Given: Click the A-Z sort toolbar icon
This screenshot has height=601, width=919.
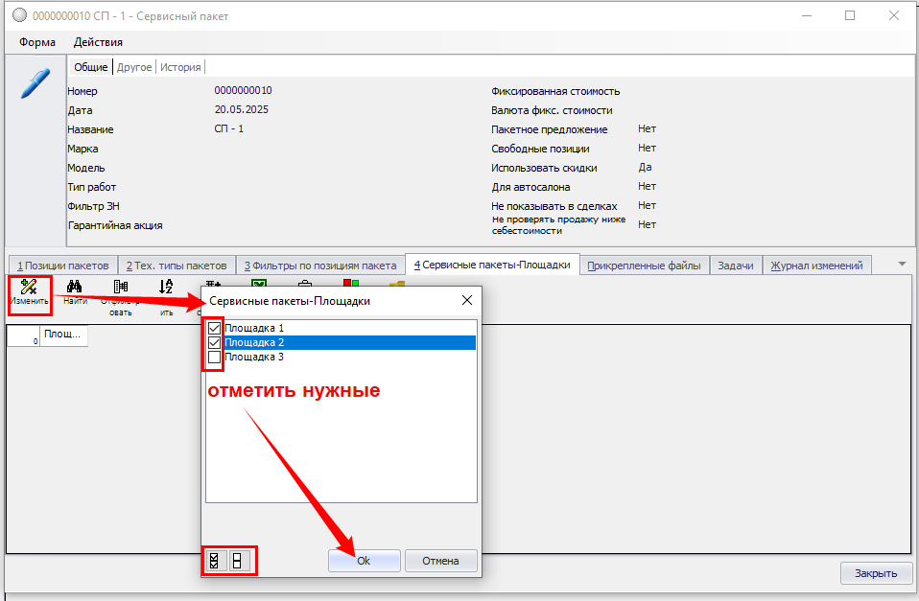Looking at the screenshot, I should [x=166, y=286].
